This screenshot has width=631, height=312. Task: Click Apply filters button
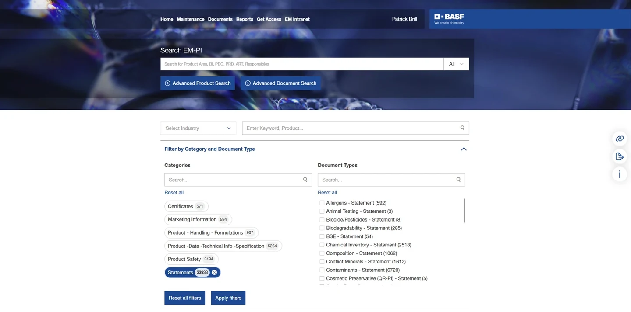pos(228,298)
